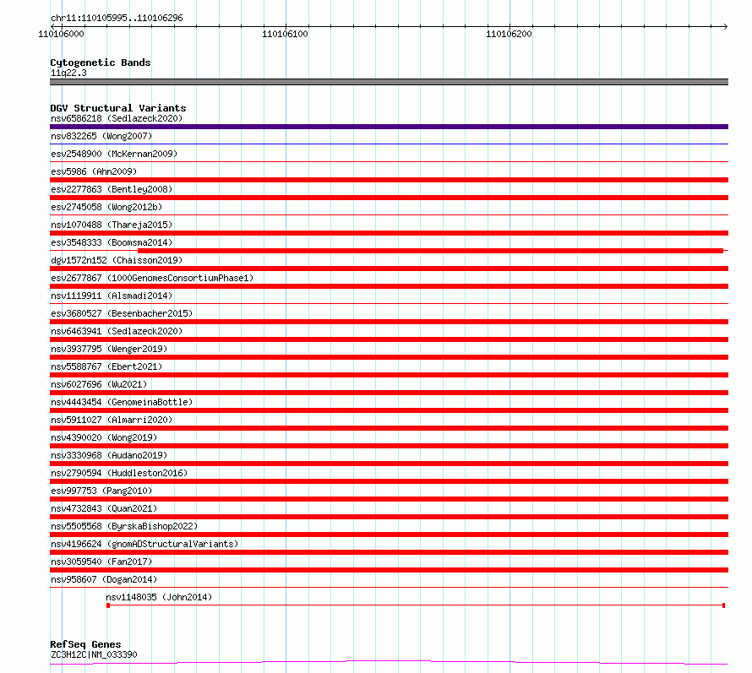752x673 pixels.
Task: Click the esv5986 (Ahn2009) variant label
Action: 94,171
